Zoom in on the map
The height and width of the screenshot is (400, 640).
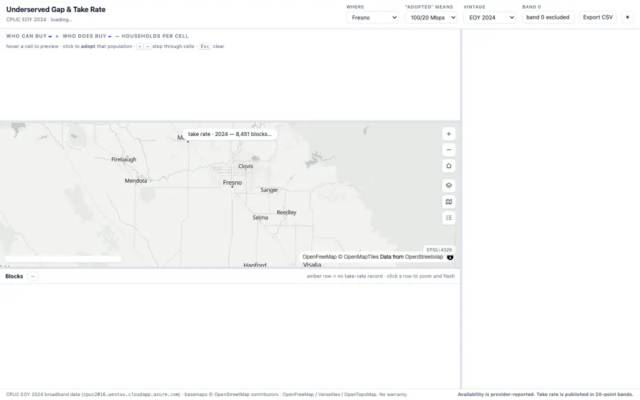(449, 134)
